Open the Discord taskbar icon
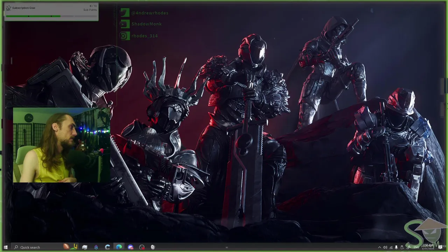 131,247
